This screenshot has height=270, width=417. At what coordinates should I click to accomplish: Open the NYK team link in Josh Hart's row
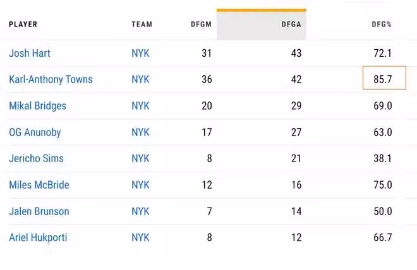[x=140, y=54]
